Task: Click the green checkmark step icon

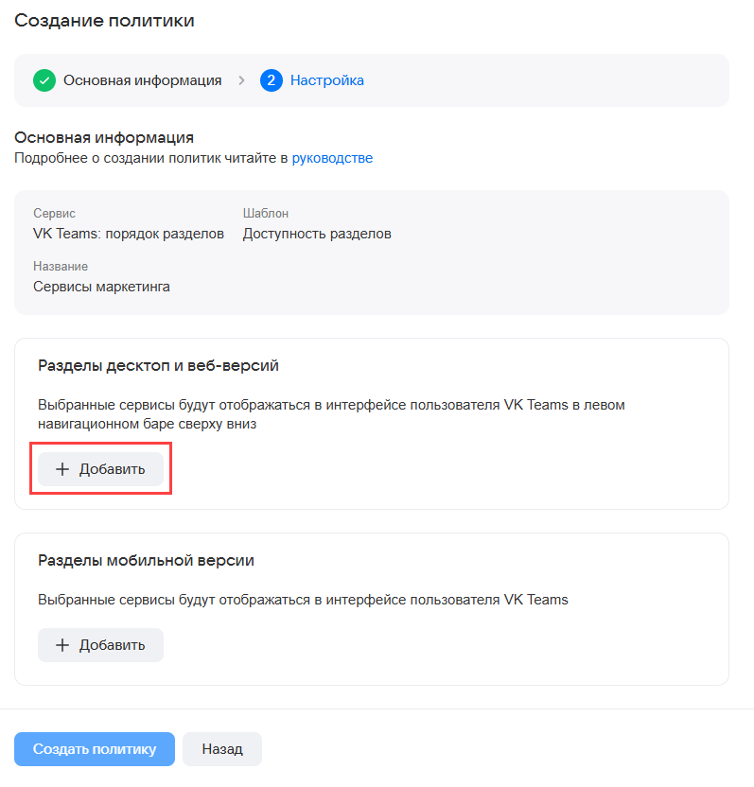Action: coord(44,80)
